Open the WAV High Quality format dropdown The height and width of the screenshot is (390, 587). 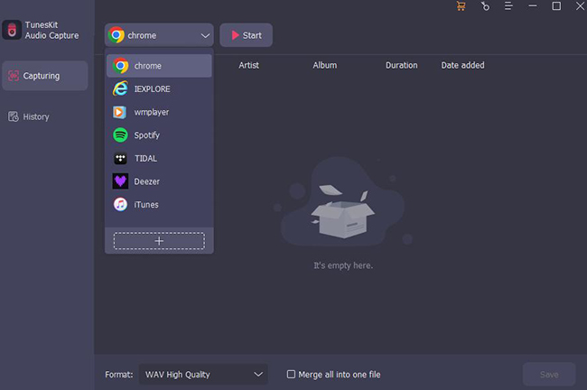[x=203, y=375]
